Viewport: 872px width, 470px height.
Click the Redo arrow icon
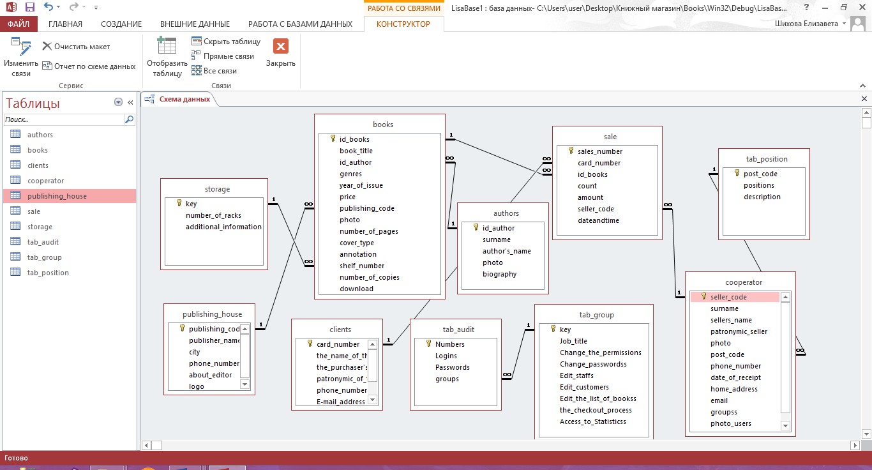tap(73, 7)
